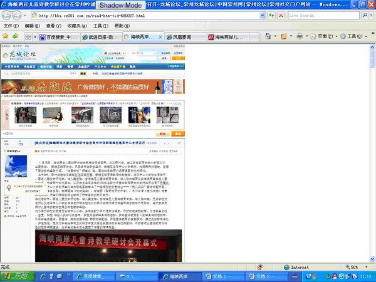
Task: Click the Add to Favorites star-plus icon
Action: pos(15,36)
